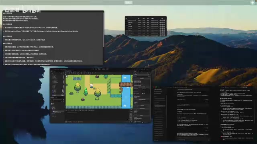Click the '### 当前进度' heading in notes editor
Screen dimensions: 257x144
coord(7,24)
